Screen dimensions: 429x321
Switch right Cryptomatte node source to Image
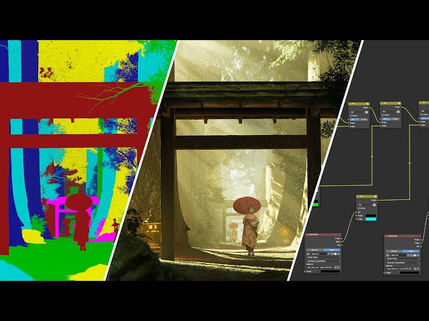click(411, 251)
